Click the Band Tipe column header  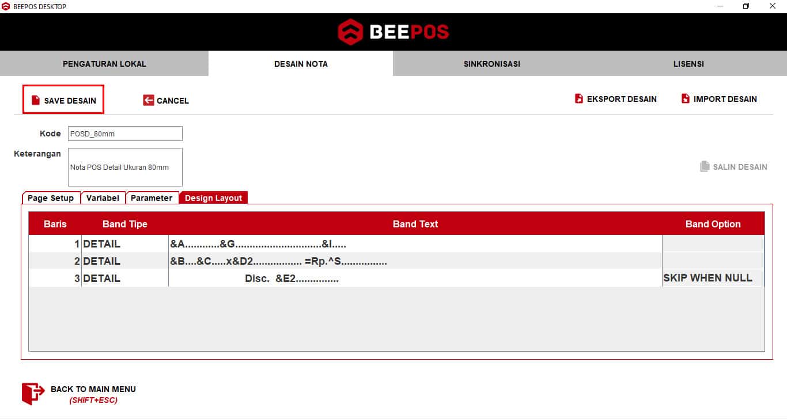coord(125,224)
